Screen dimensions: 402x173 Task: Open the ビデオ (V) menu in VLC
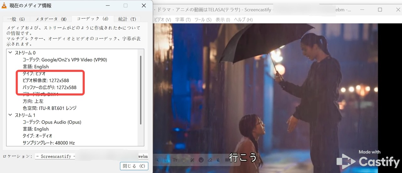(x=163, y=19)
